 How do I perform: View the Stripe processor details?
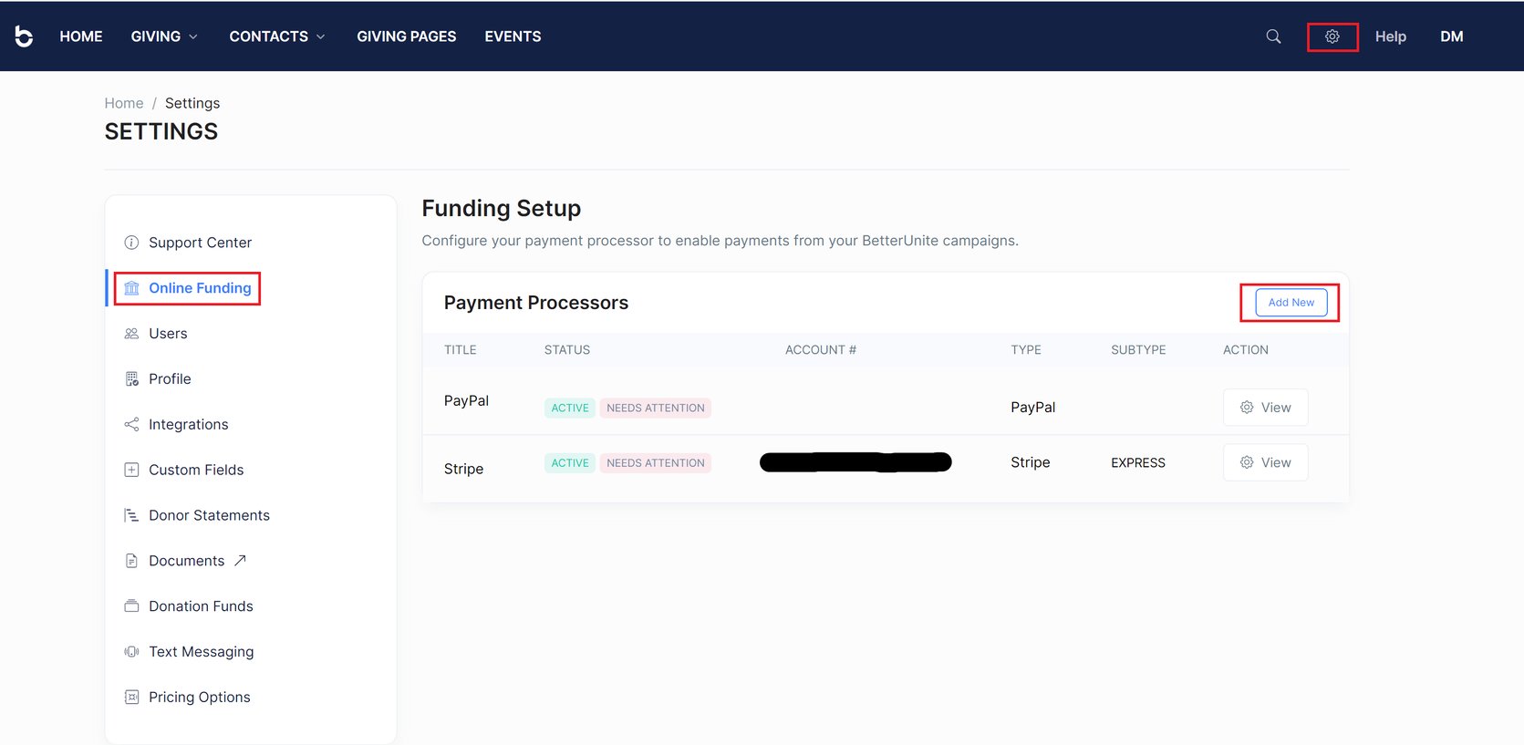click(1266, 462)
